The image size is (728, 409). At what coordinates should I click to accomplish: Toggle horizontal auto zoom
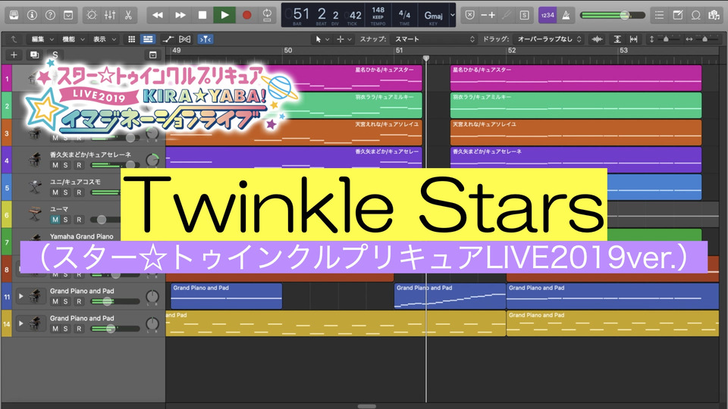[633, 39]
